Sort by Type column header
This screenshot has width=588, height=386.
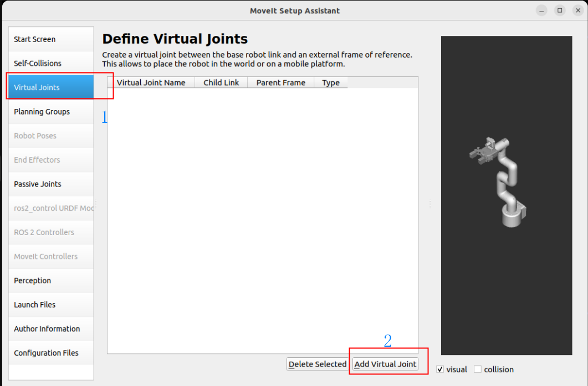pos(331,82)
